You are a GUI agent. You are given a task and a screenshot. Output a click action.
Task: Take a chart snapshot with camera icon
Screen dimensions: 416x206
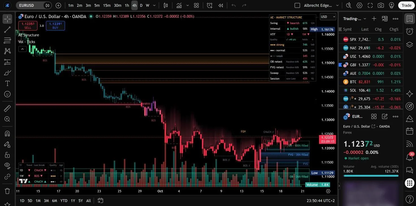[x=381, y=5]
